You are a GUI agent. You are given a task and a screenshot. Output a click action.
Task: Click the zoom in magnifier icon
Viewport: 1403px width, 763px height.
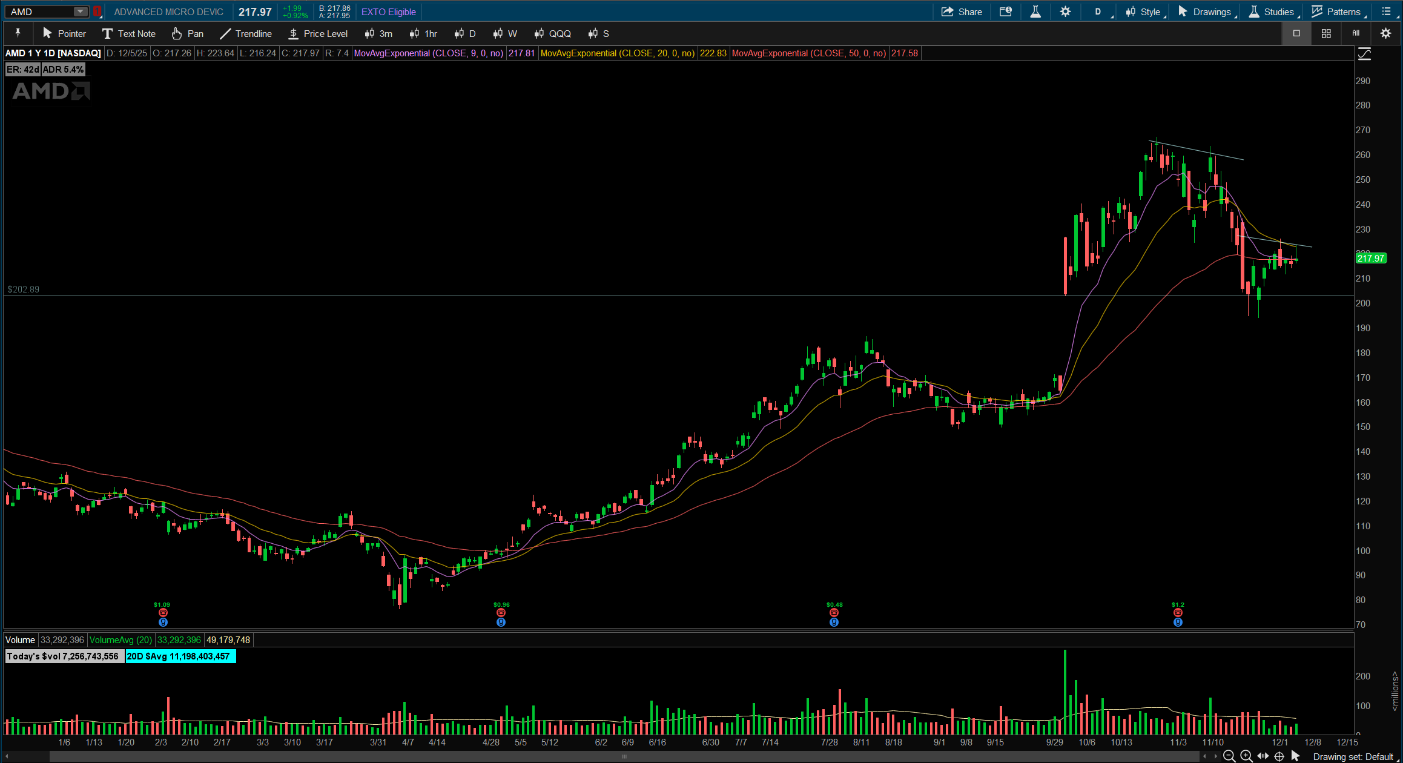[1246, 756]
